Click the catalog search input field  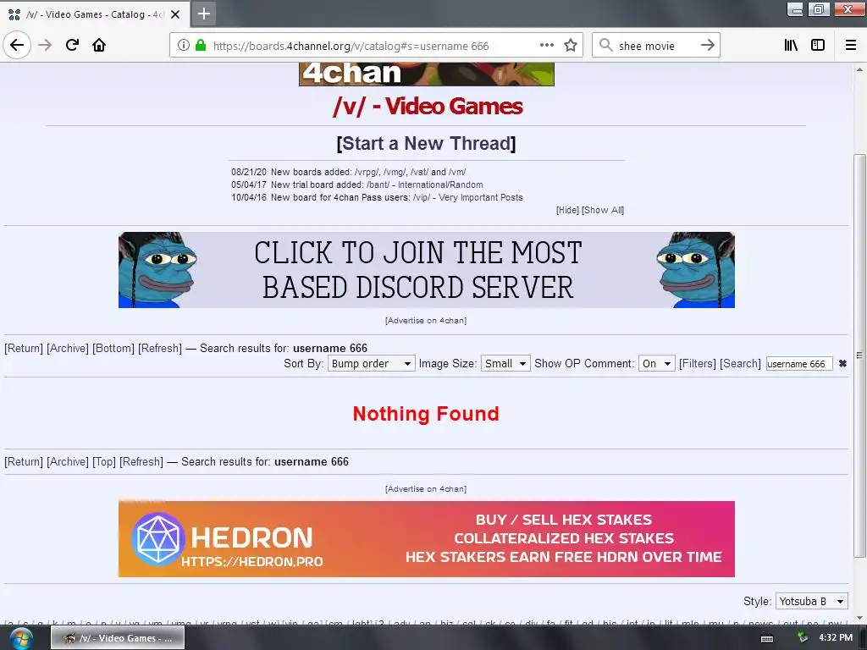click(x=799, y=364)
